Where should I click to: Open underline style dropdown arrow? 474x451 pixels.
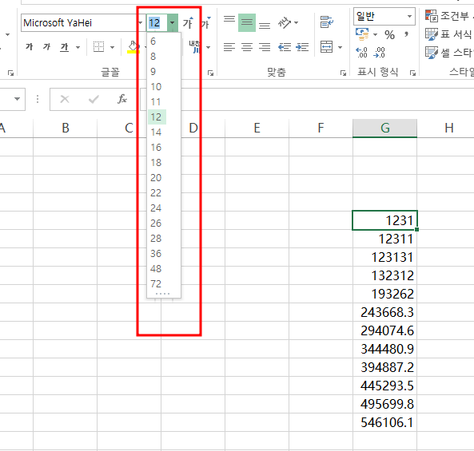click(x=78, y=47)
